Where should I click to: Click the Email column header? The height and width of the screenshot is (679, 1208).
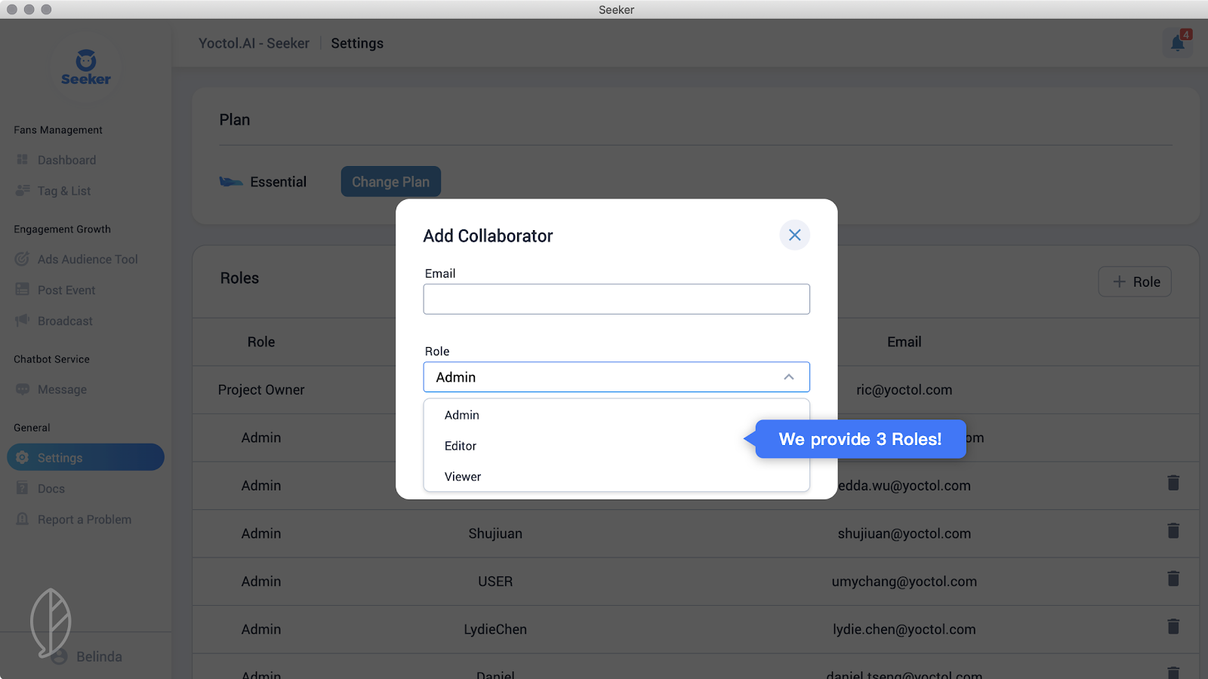(x=904, y=342)
